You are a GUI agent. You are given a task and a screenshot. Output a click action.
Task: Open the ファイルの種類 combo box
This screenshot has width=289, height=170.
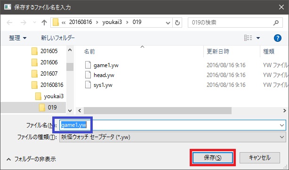pyautogui.click(x=173, y=137)
